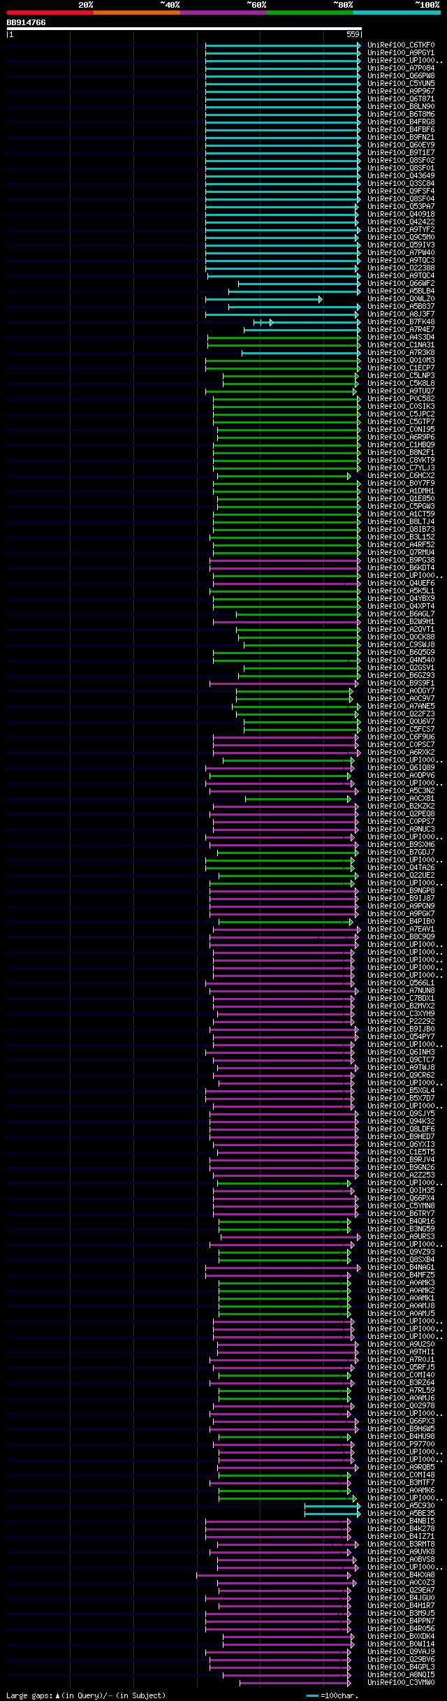The width and height of the screenshot is (447, 1701).
Task: Select the UniRef100_A9NUC3 label
Action: click(401, 830)
